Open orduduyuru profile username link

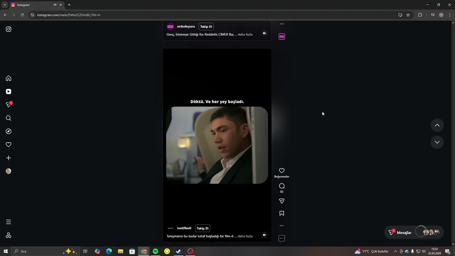(x=186, y=27)
